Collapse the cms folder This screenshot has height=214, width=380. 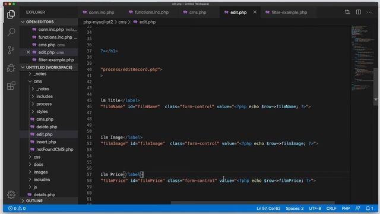37,81
